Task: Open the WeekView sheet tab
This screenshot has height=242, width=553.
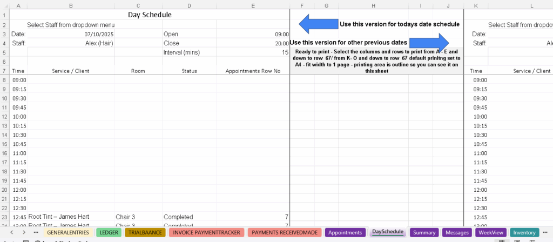Action: (490, 232)
